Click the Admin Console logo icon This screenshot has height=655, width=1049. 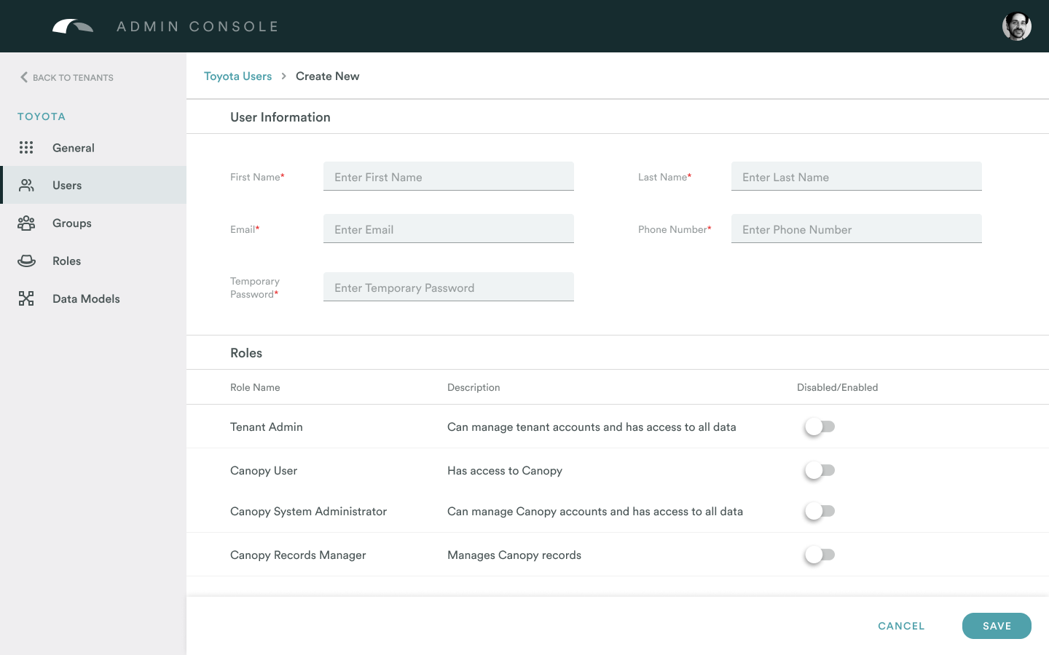pos(73,26)
